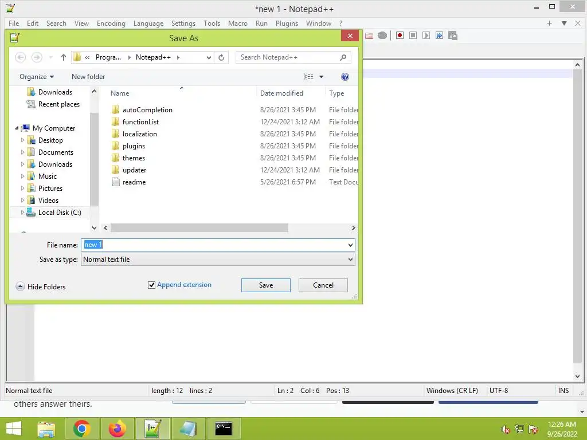Switch to Notepad++ taskbar icon
This screenshot has height=440, width=587.
(153, 429)
